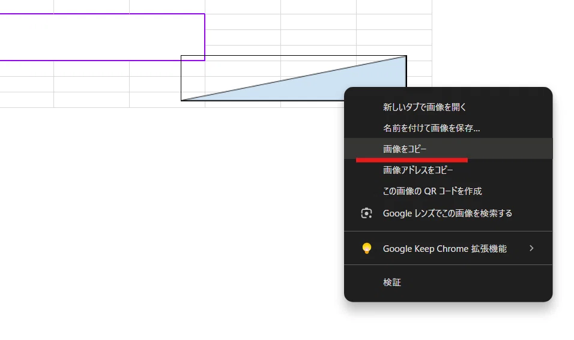Open Google Keep Chrome 拡張機能 submenu
Image resolution: width=574 pixels, height=340 pixels.
(x=448, y=249)
